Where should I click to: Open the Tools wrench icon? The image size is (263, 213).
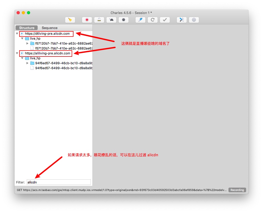[182, 20]
